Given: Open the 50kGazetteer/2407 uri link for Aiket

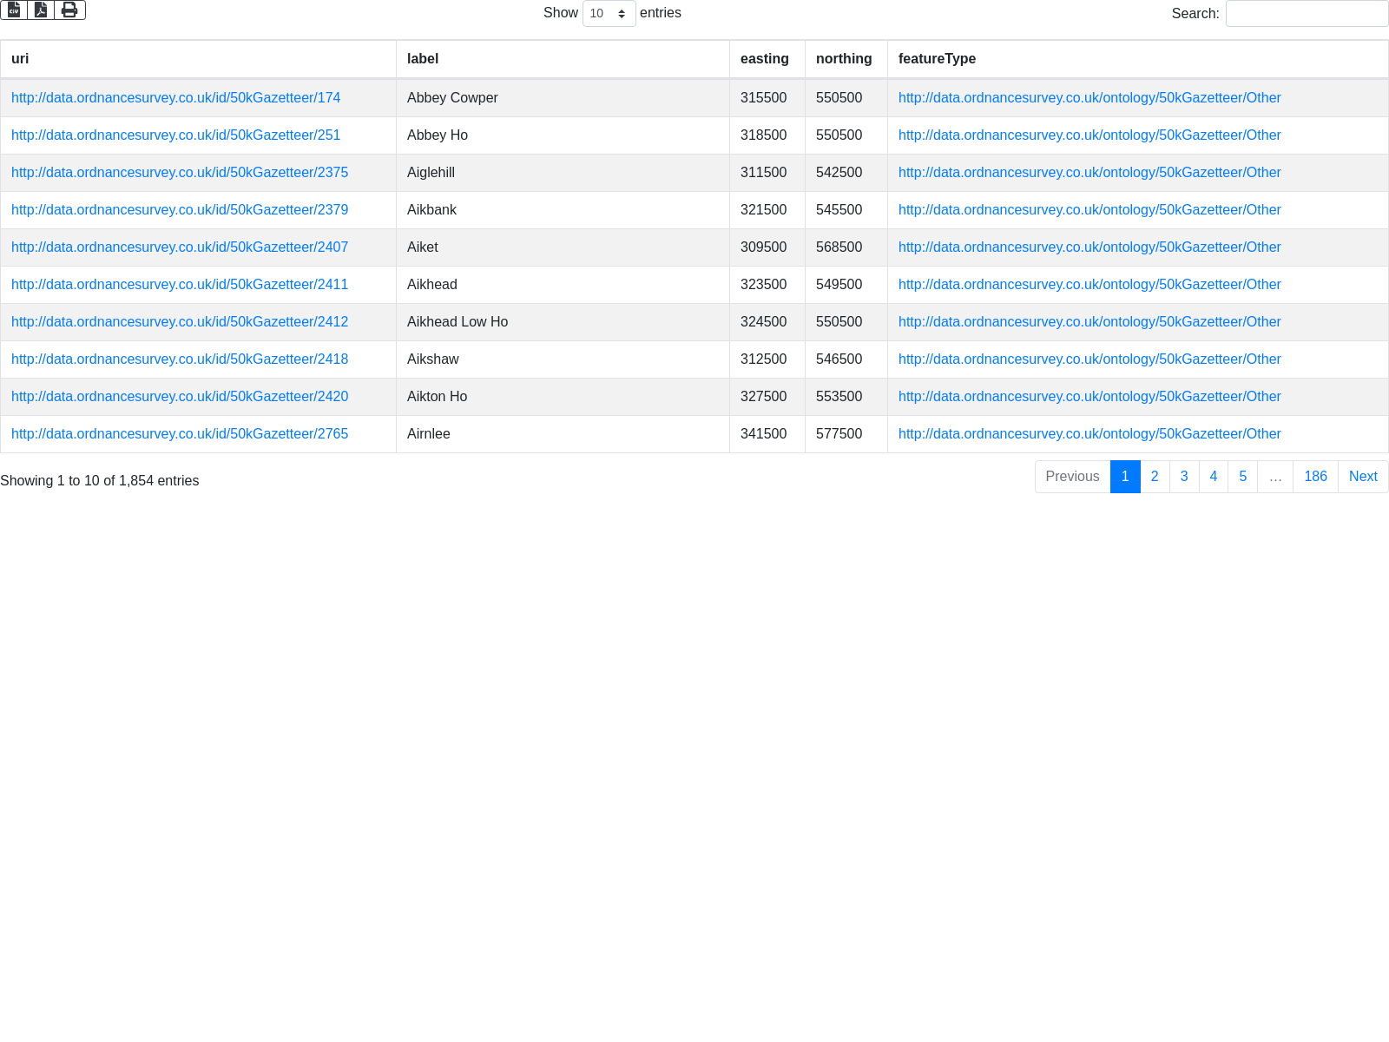Looking at the screenshot, I should coord(179,247).
